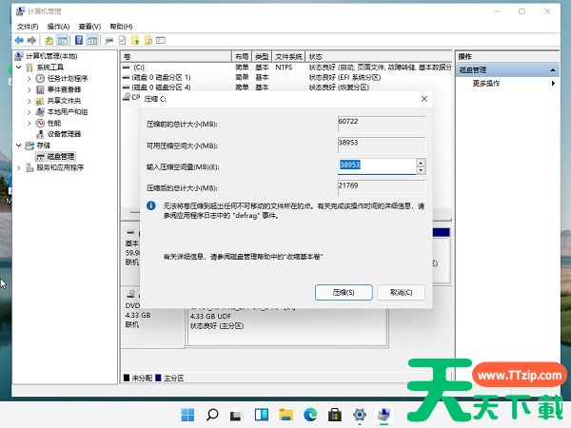
Task: Click the 卷 column header
Action: point(176,56)
